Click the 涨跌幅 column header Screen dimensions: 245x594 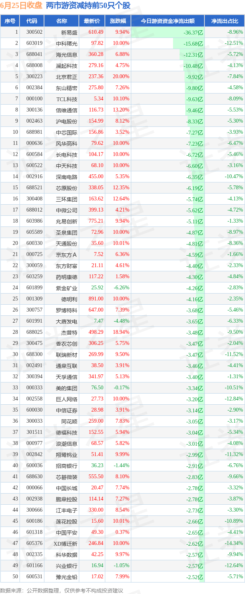(118, 21)
